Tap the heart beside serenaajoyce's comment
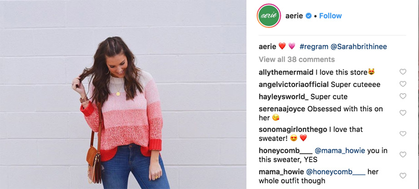419x189 pixels. 403,113
